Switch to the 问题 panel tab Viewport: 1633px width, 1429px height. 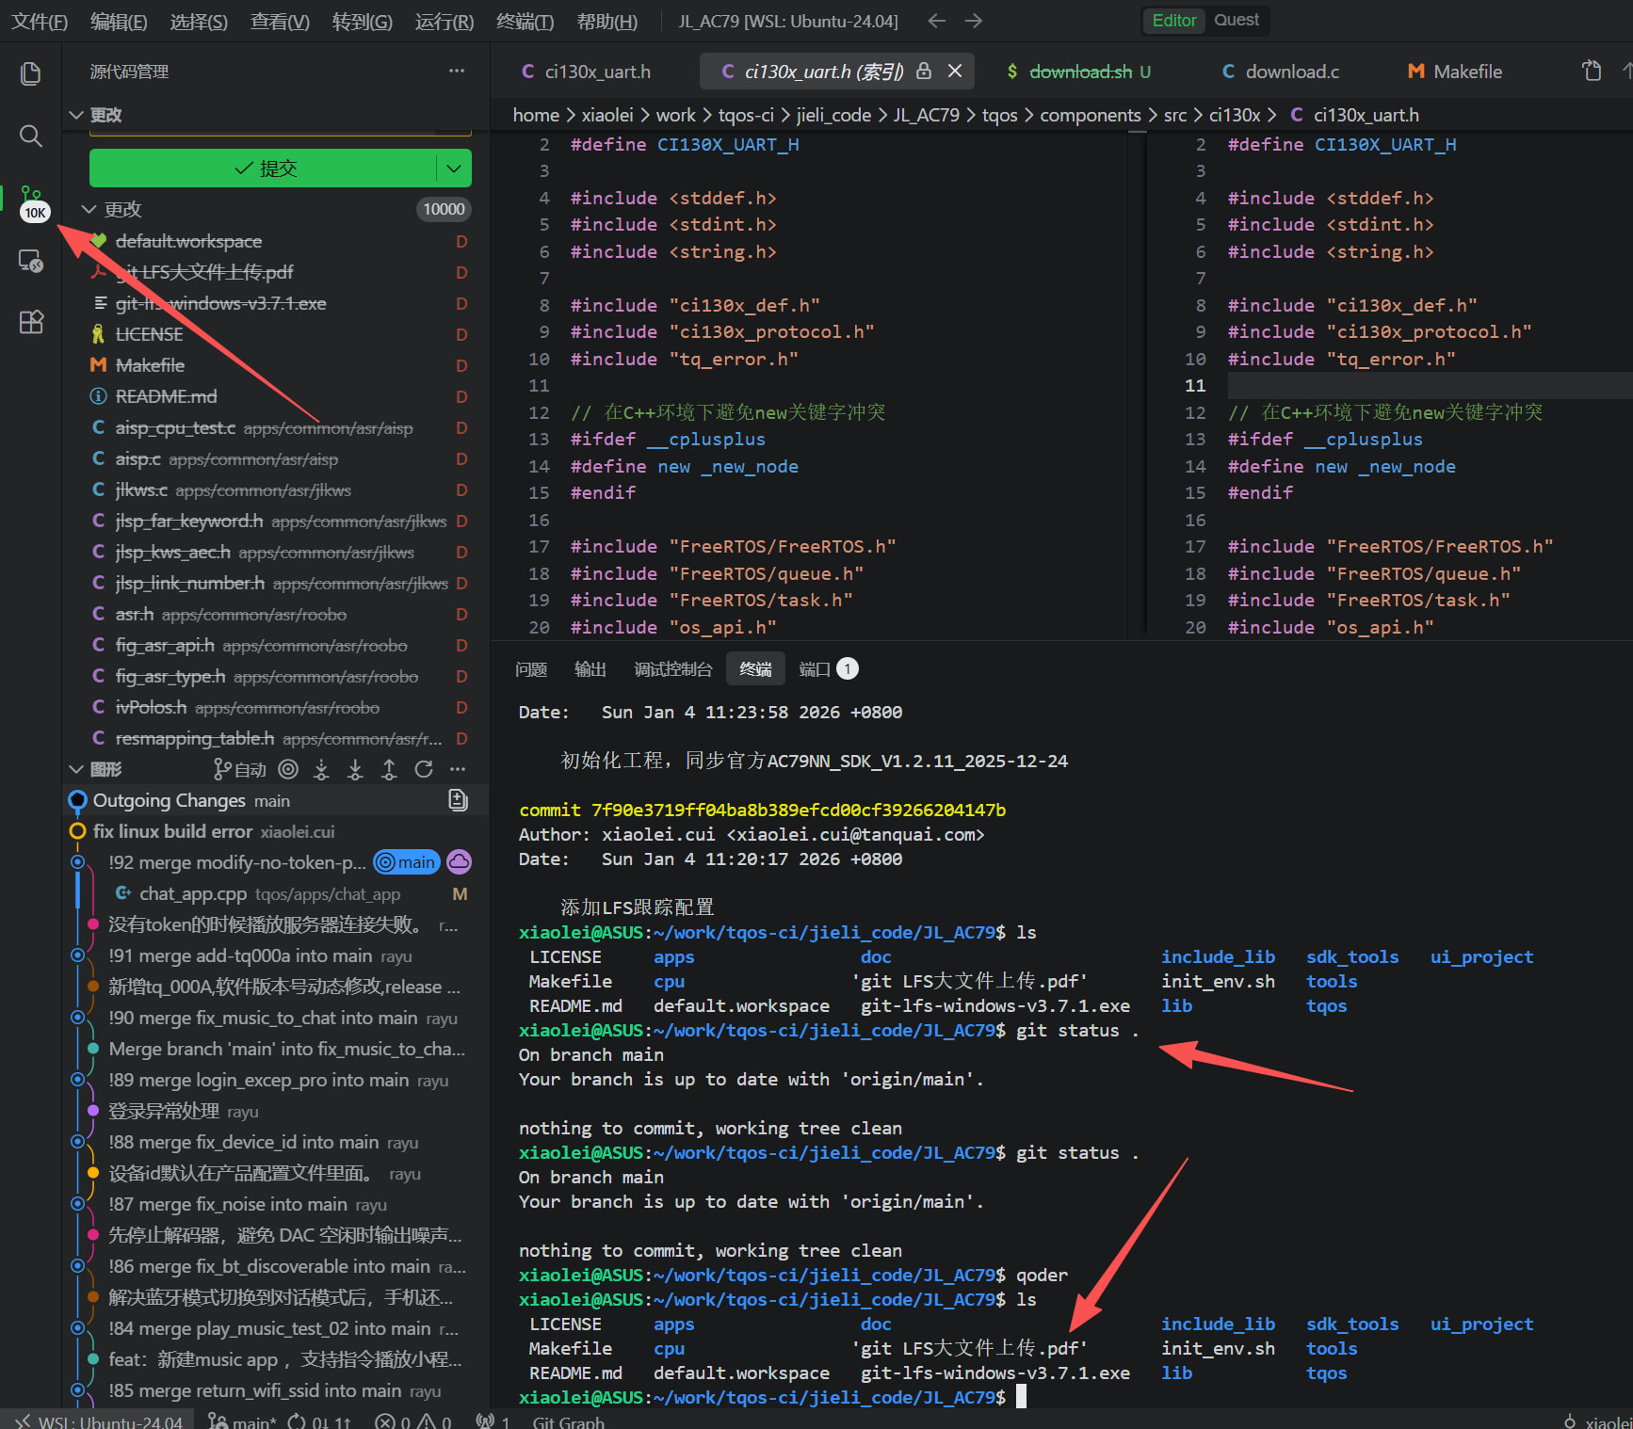(531, 669)
